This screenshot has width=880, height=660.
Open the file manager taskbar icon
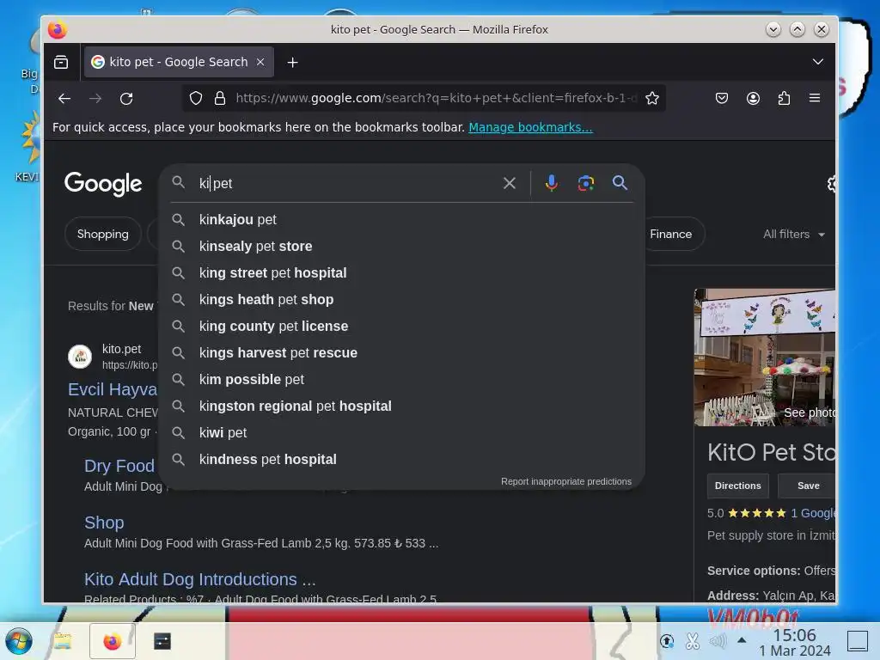pyautogui.click(x=63, y=641)
